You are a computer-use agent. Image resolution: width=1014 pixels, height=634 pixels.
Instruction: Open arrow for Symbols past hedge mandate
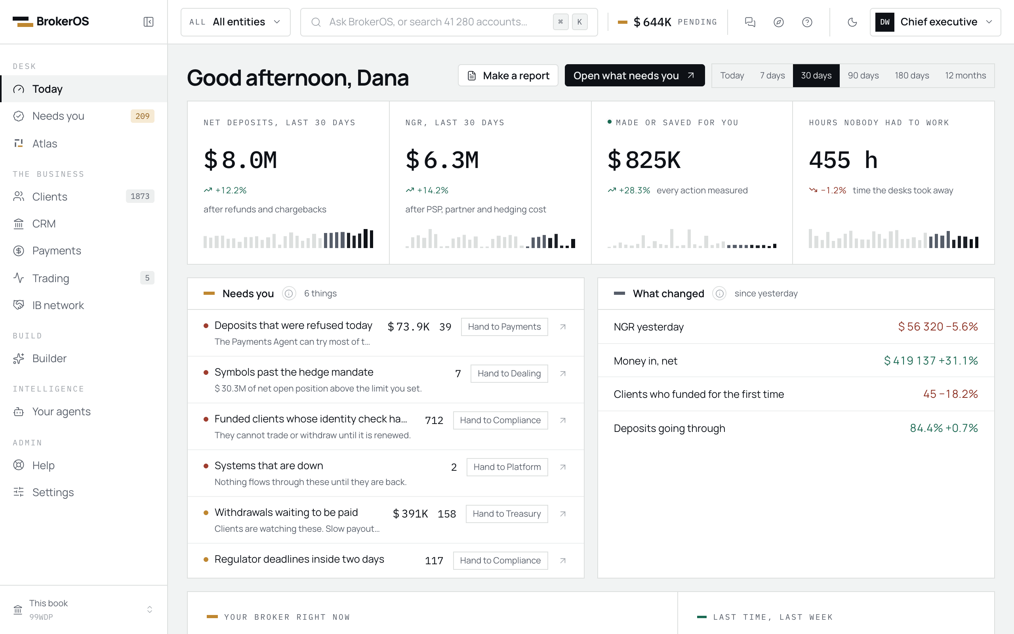pyautogui.click(x=563, y=374)
